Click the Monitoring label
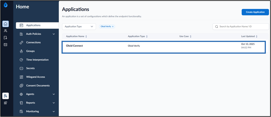Image resolution: width=271 pixels, height=117 pixels. pyautogui.click(x=32, y=112)
